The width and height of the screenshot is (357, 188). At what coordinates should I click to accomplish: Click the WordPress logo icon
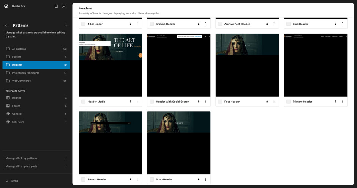pyautogui.click(x=6, y=6)
